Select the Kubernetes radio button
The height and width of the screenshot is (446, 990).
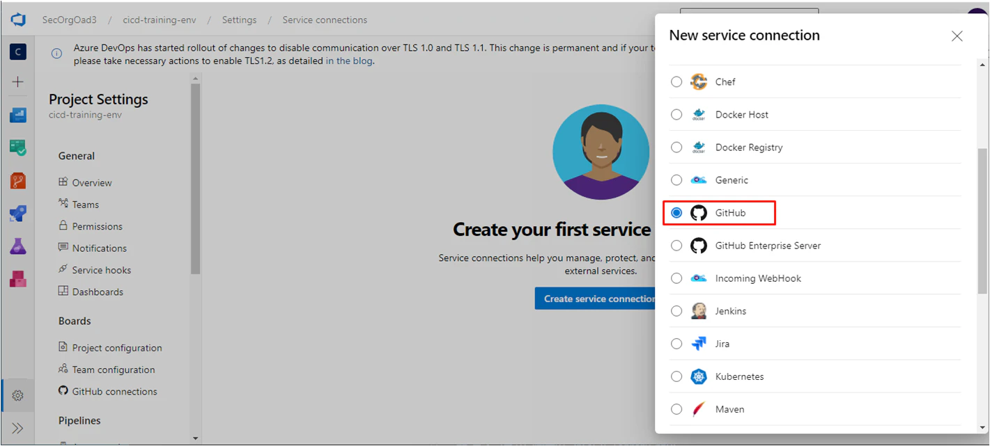point(676,376)
